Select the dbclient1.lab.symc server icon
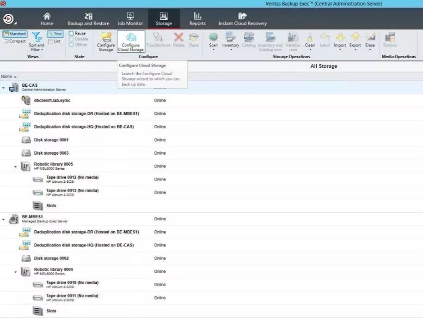The width and height of the screenshot is (423, 318). click(x=26, y=101)
